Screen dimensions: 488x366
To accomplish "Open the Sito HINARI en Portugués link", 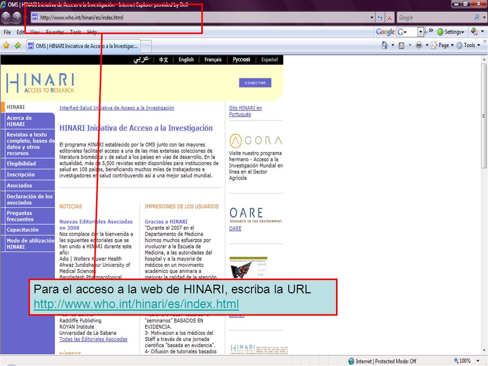I will click(245, 111).
